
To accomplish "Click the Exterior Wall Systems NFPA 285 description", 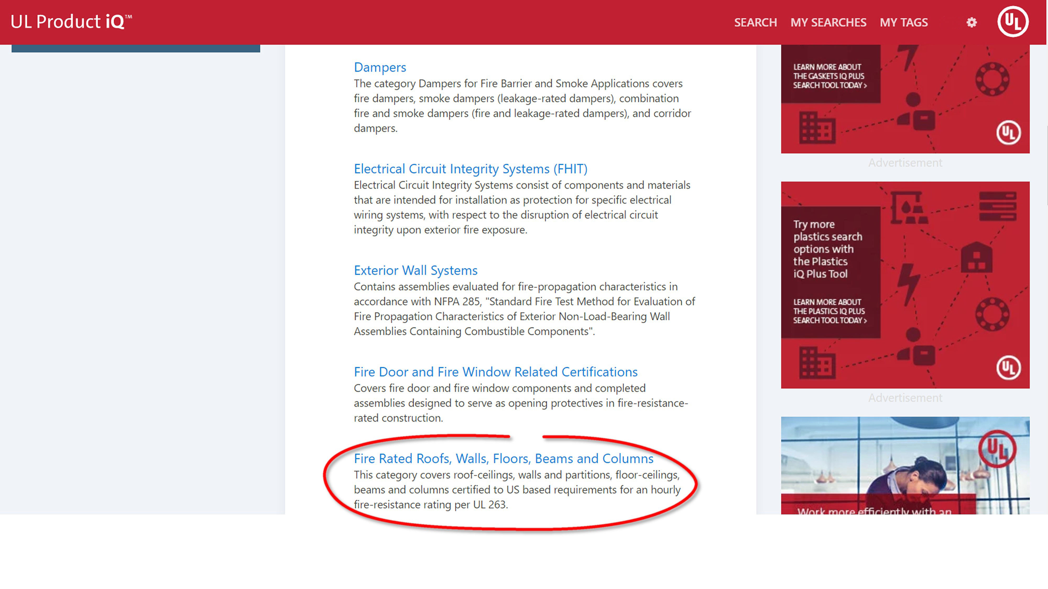I will click(x=525, y=309).
